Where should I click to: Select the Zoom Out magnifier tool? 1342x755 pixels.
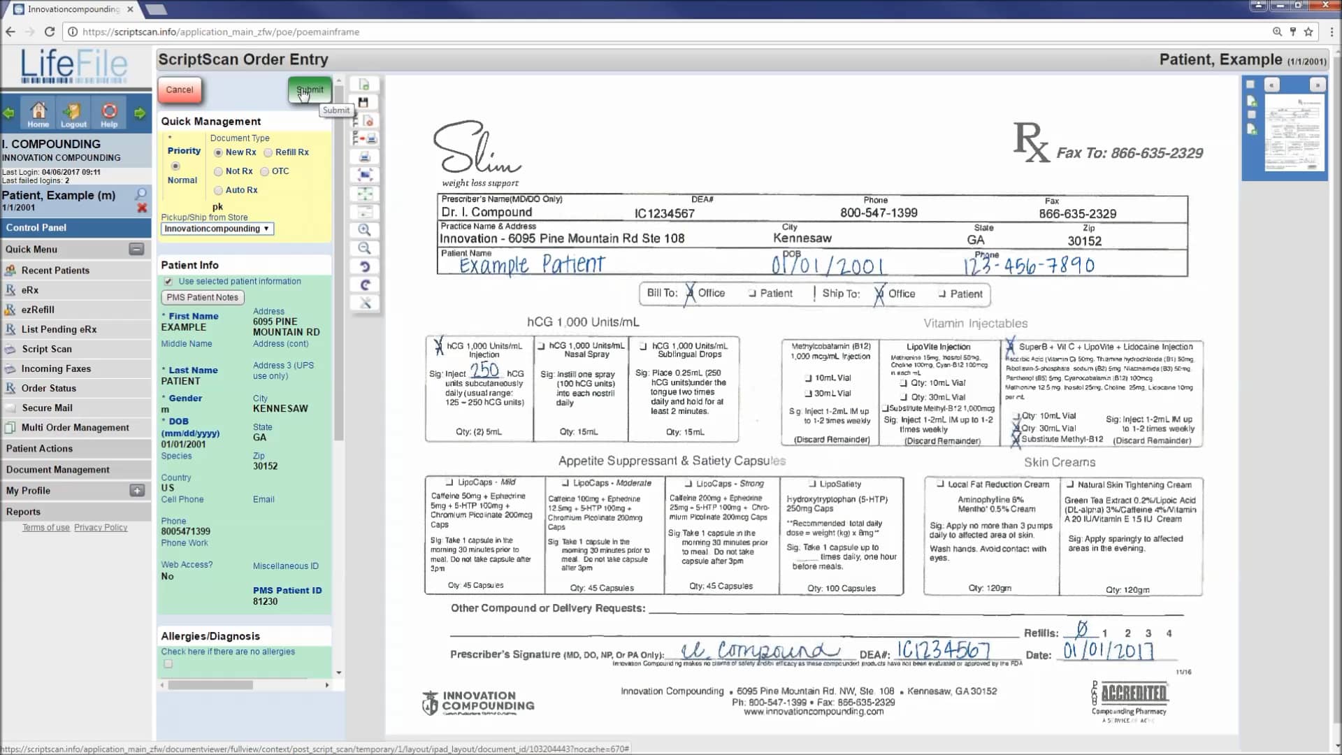tap(364, 248)
